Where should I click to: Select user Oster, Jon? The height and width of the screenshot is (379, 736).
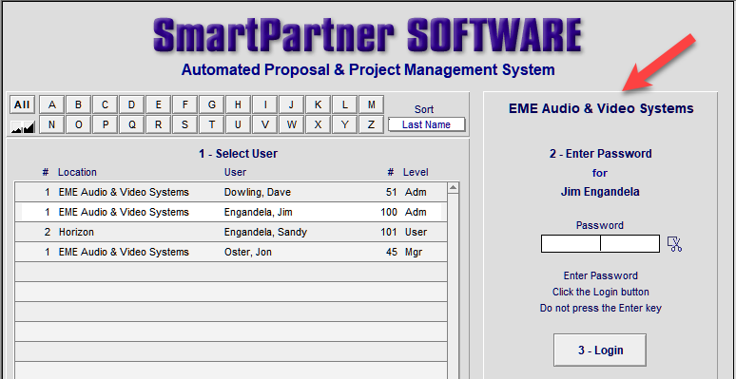click(x=231, y=252)
